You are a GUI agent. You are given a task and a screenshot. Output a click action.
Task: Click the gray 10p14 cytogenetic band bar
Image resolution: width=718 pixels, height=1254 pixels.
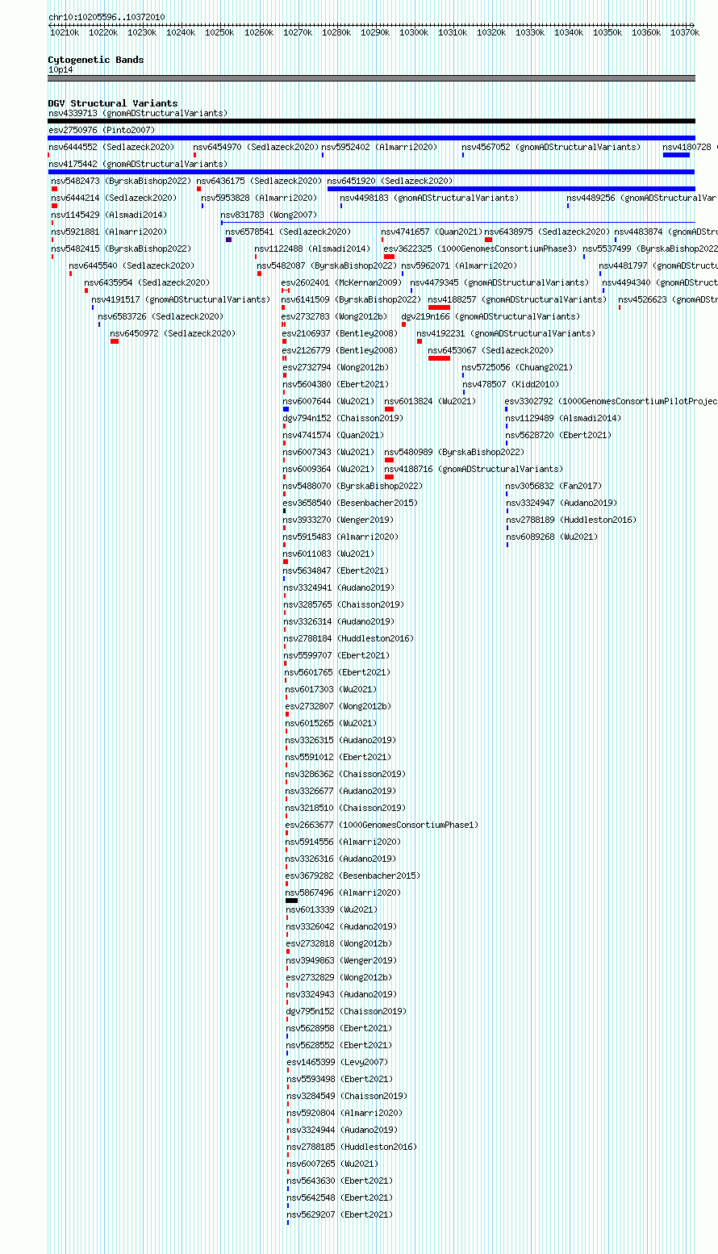coord(371,78)
